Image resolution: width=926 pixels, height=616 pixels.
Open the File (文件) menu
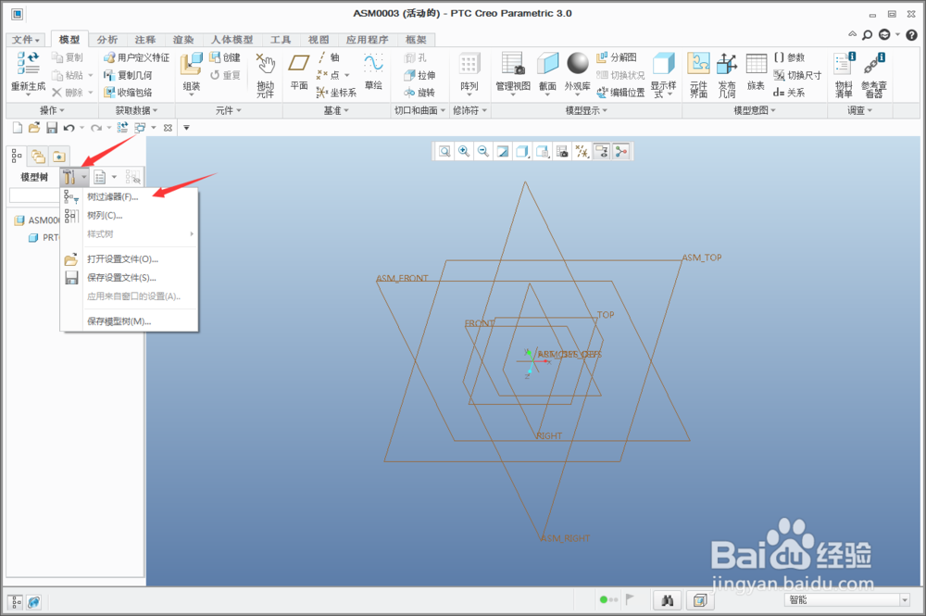(x=26, y=40)
